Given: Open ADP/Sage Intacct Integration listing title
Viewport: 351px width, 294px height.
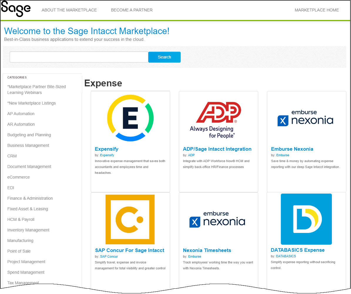Looking at the screenshot, I should click(217, 149).
